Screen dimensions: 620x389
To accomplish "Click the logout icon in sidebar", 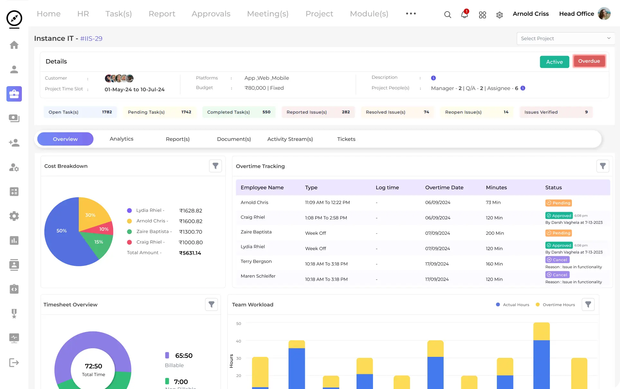I will click(x=14, y=363).
